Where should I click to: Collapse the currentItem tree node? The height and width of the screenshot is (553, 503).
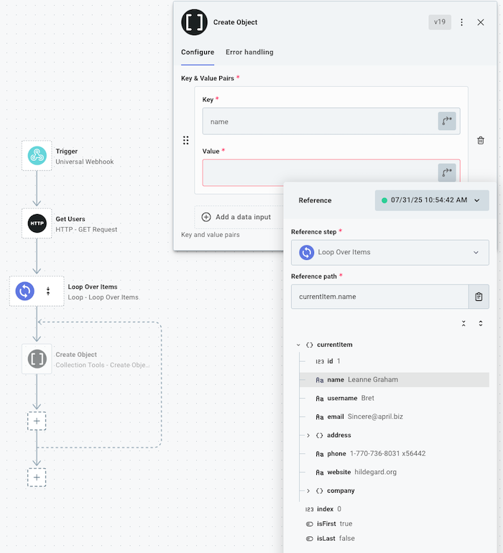[x=298, y=345]
